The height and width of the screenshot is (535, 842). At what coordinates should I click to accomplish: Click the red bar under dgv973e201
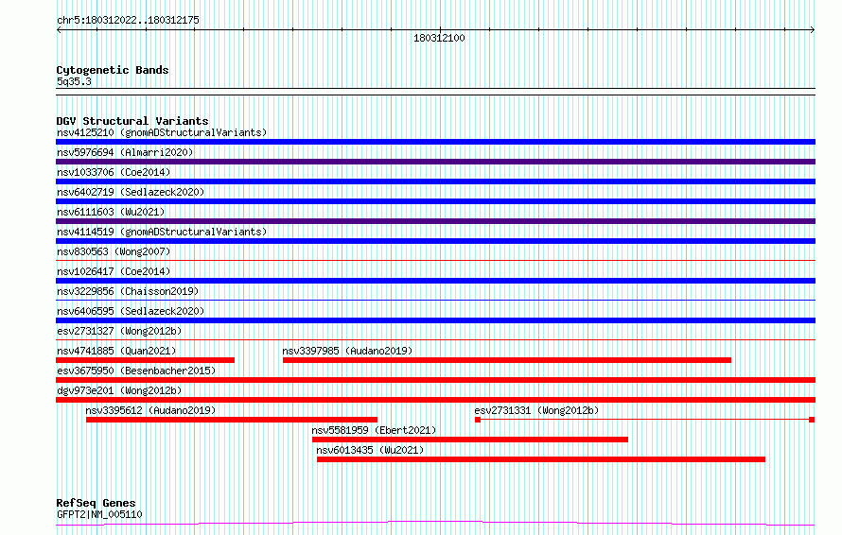[435, 400]
